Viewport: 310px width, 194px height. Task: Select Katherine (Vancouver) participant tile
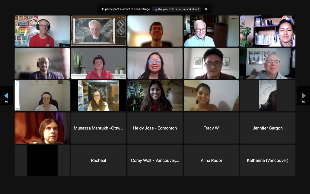pos(268,160)
